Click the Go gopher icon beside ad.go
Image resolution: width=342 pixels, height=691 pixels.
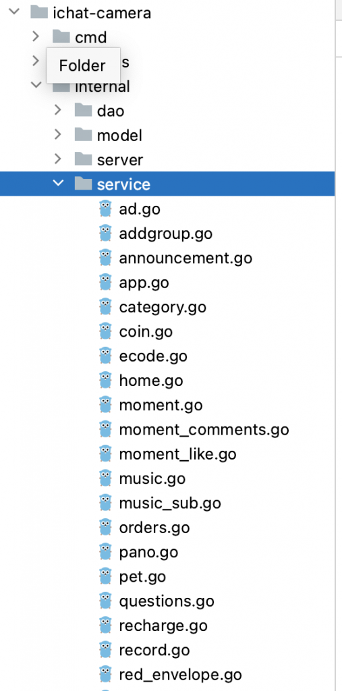coord(105,209)
